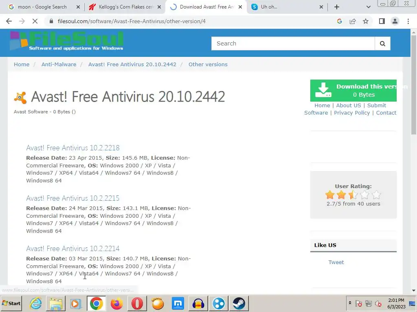Viewport: 417px width, 312px height.
Task: Click Other versions breadcrumb link
Action: click(208, 65)
